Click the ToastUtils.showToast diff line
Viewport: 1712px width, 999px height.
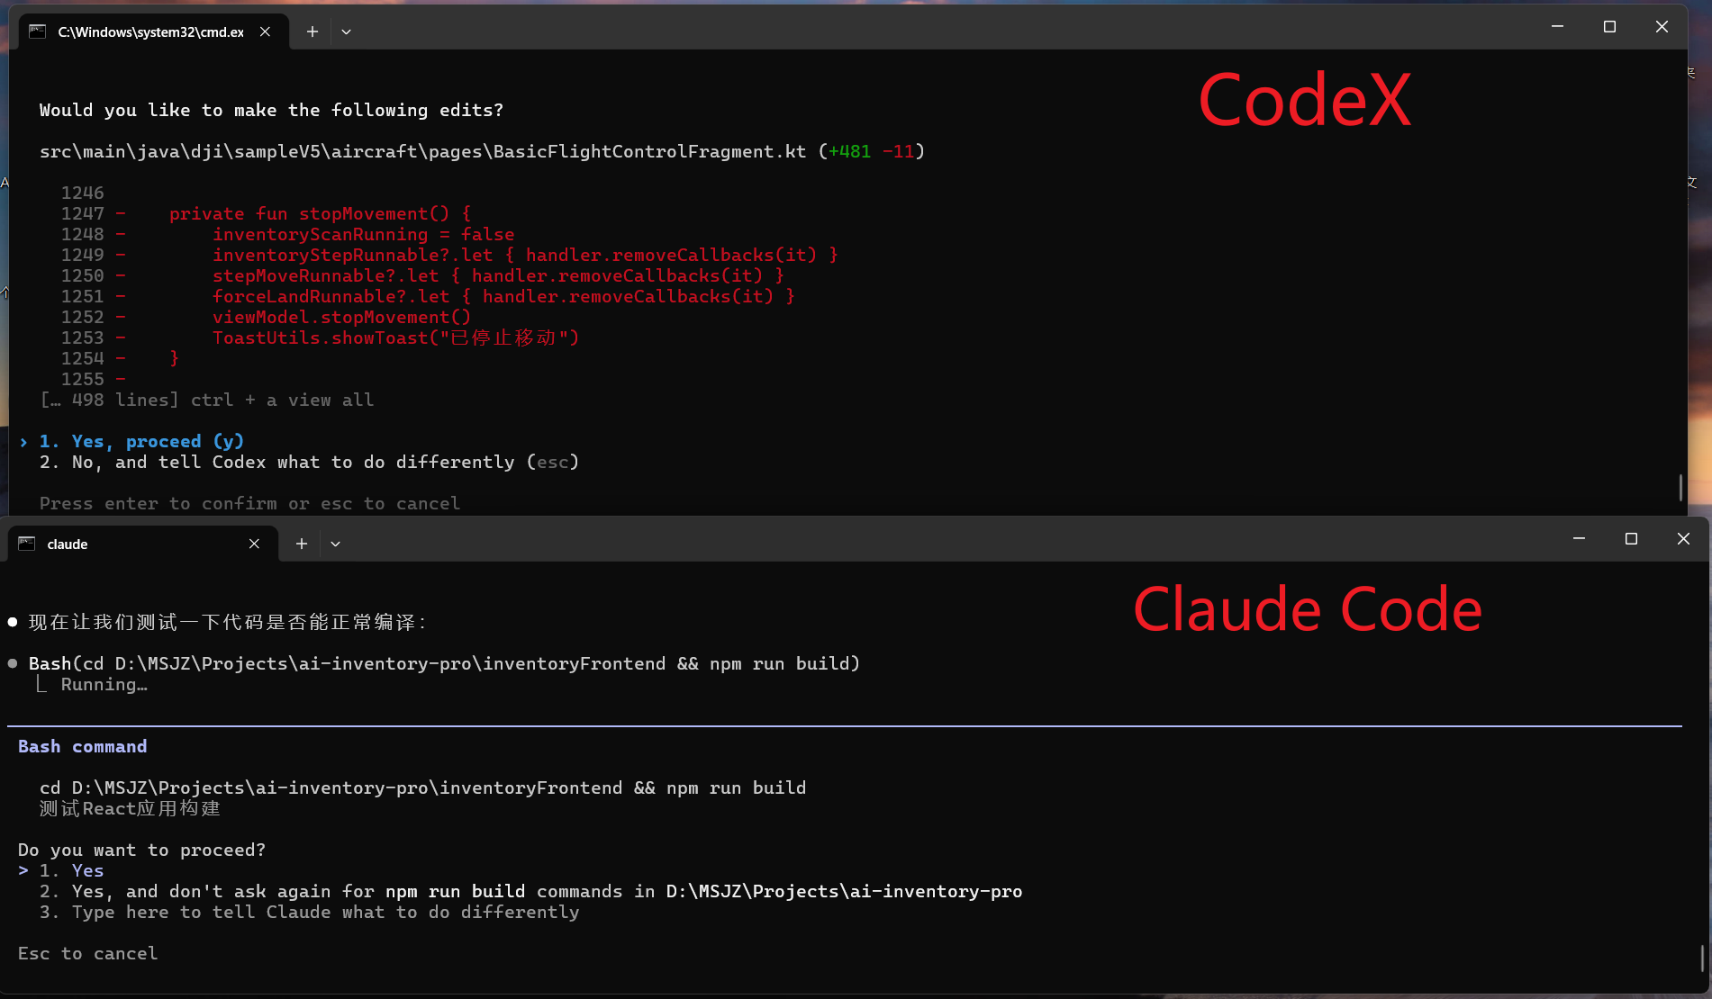(x=395, y=337)
